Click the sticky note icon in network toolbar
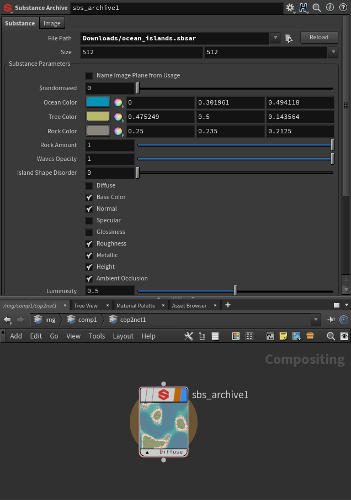 283,336
